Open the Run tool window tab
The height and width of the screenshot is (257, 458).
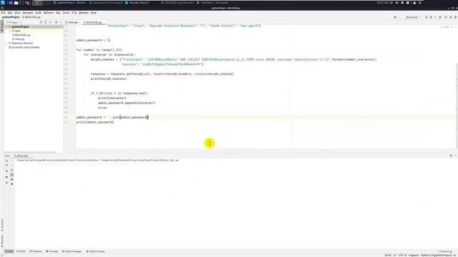(x=9, y=251)
